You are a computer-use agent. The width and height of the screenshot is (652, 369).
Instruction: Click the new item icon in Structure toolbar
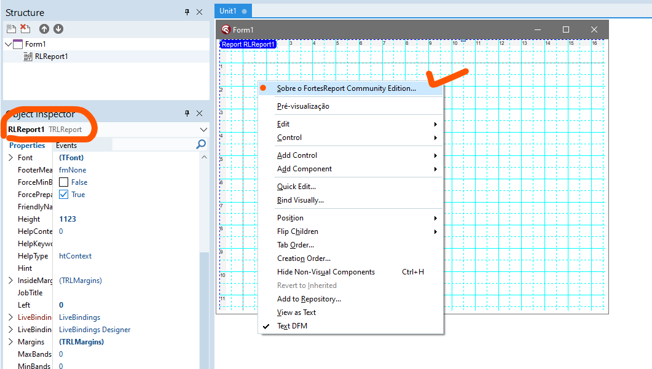(x=11, y=29)
